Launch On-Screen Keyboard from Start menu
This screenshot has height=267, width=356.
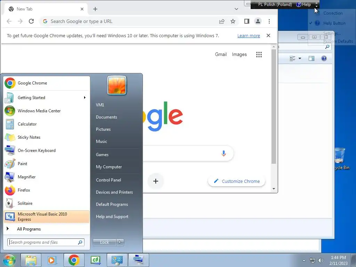(47, 150)
